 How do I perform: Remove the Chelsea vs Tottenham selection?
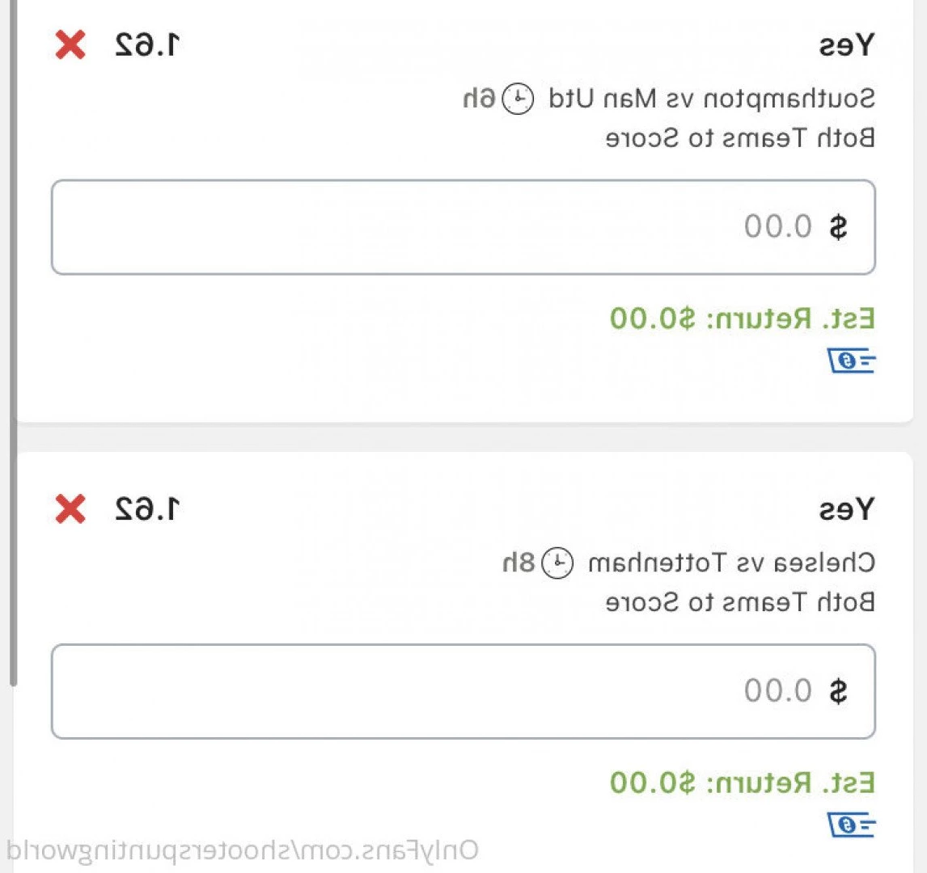click(x=70, y=509)
